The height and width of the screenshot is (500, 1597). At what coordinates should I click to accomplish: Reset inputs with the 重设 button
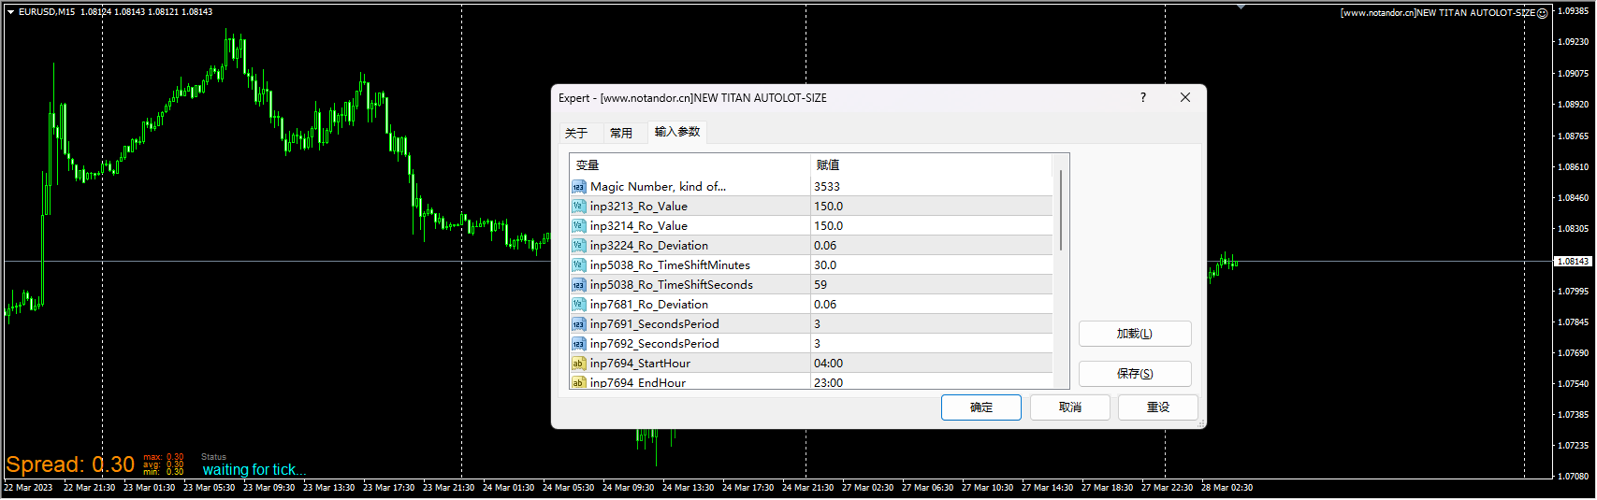[1158, 407]
